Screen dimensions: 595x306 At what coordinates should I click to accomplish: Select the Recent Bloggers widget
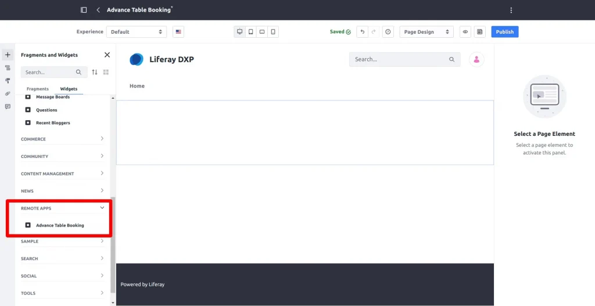(x=53, y=123)
